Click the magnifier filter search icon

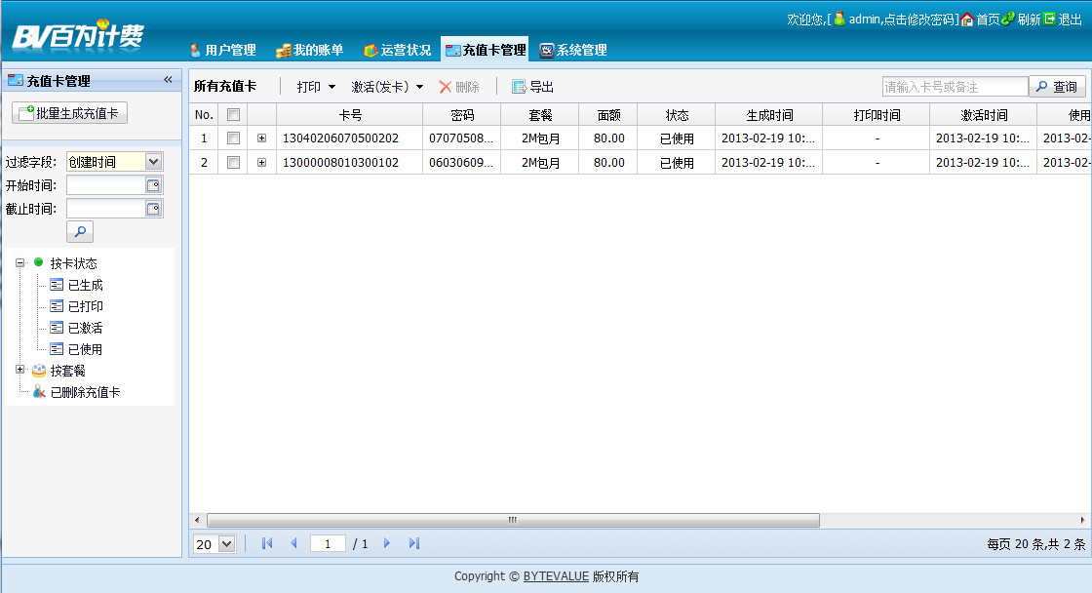(80, 232)
